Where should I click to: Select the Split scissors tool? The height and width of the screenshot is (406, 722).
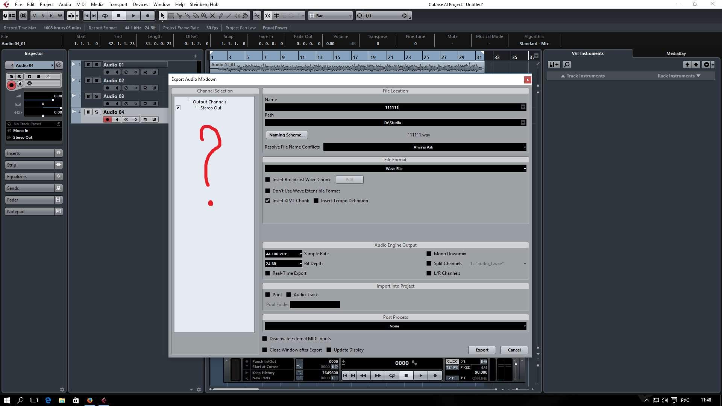(179, 16)
